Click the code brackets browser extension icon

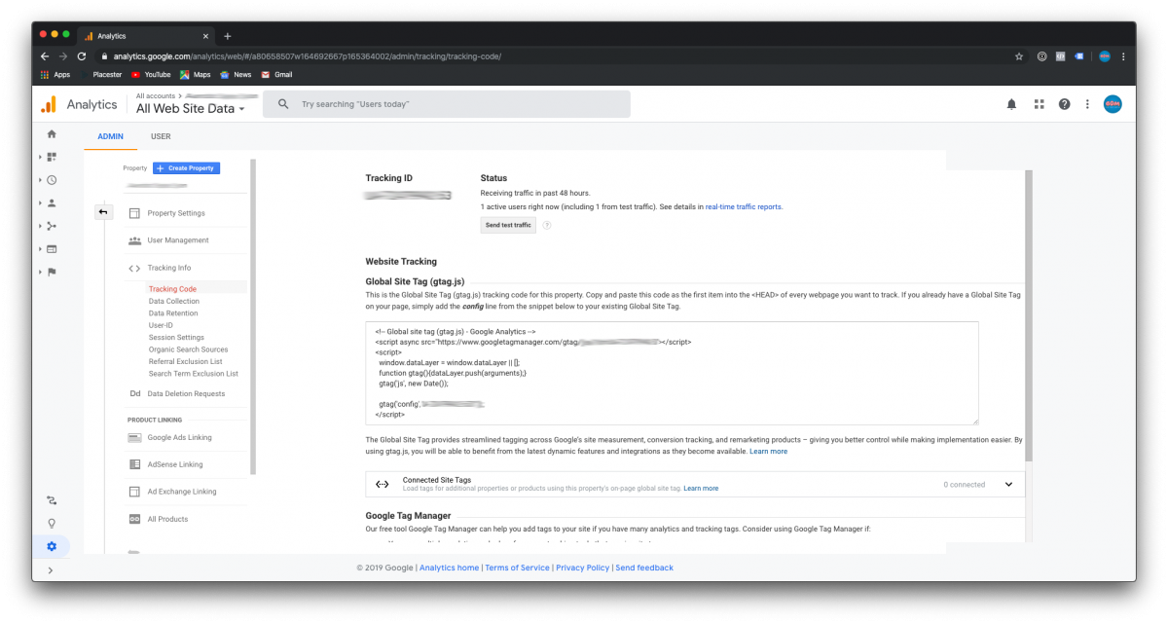pyautogui.click(x=1061, y=56)
